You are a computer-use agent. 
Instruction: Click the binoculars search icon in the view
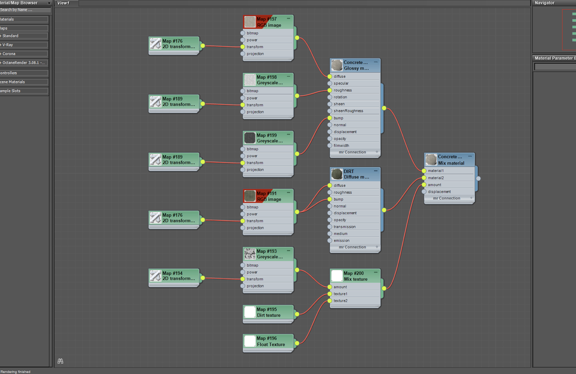pyautogui.click(x=60, y=361)
